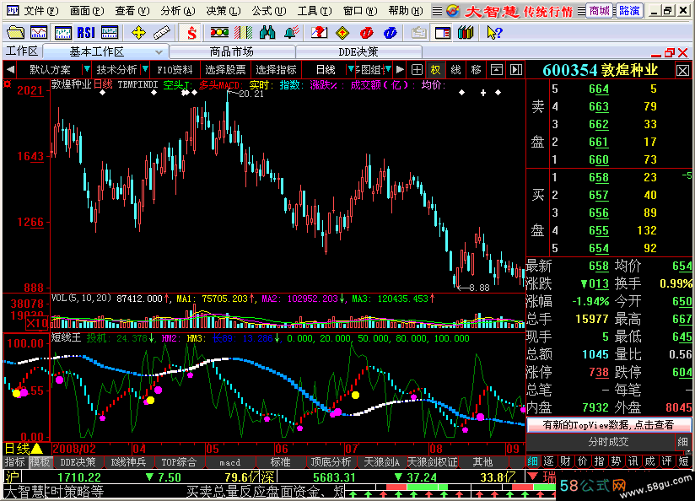Click the left arrow before 默认方案
Screen dimensions: 695x501
[x=11, y=70]
